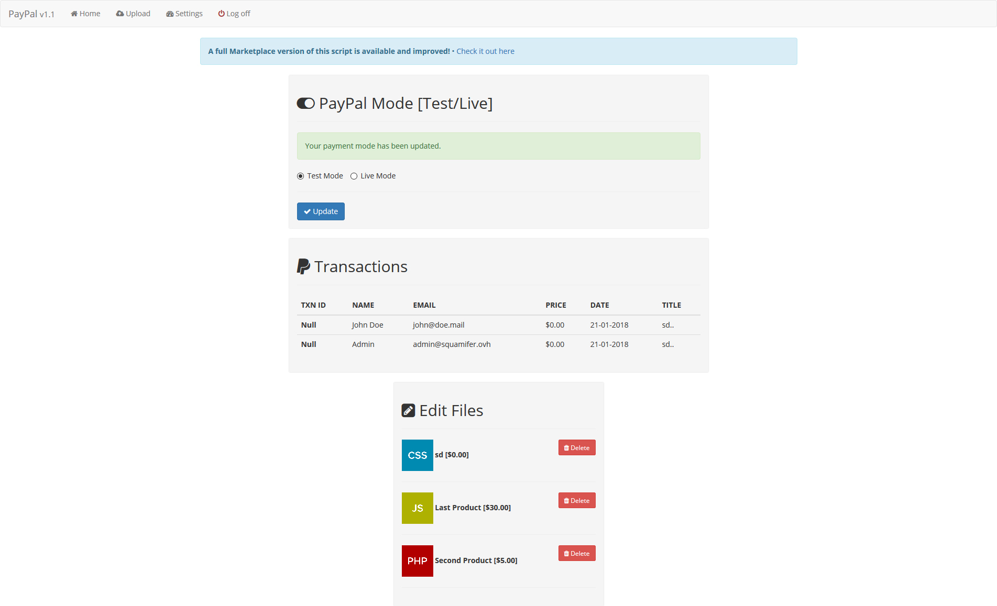Click the sd [$0.00] file name
This screenshot has height=606, width=997.
tap(452, 455)
